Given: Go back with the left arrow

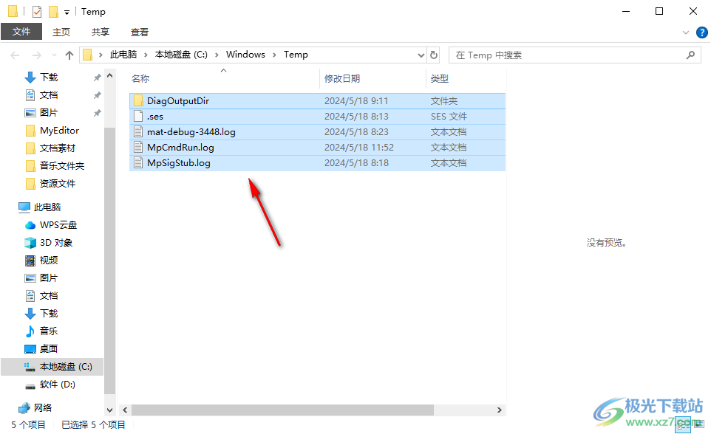Looking at the screenshot, I should [15, 55].
